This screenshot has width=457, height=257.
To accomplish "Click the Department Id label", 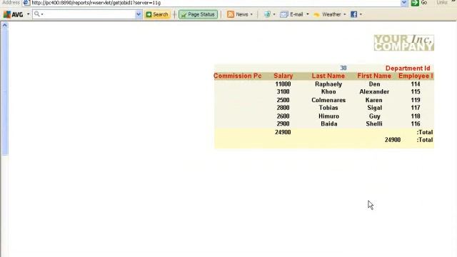I will (408, 69).
